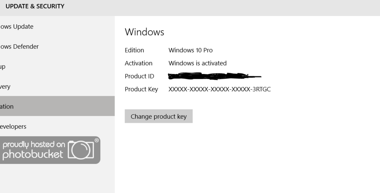Screen dimensions: 380x193
Task: Select the highlighted Activation sidebar item
Action: click(7, 106)
